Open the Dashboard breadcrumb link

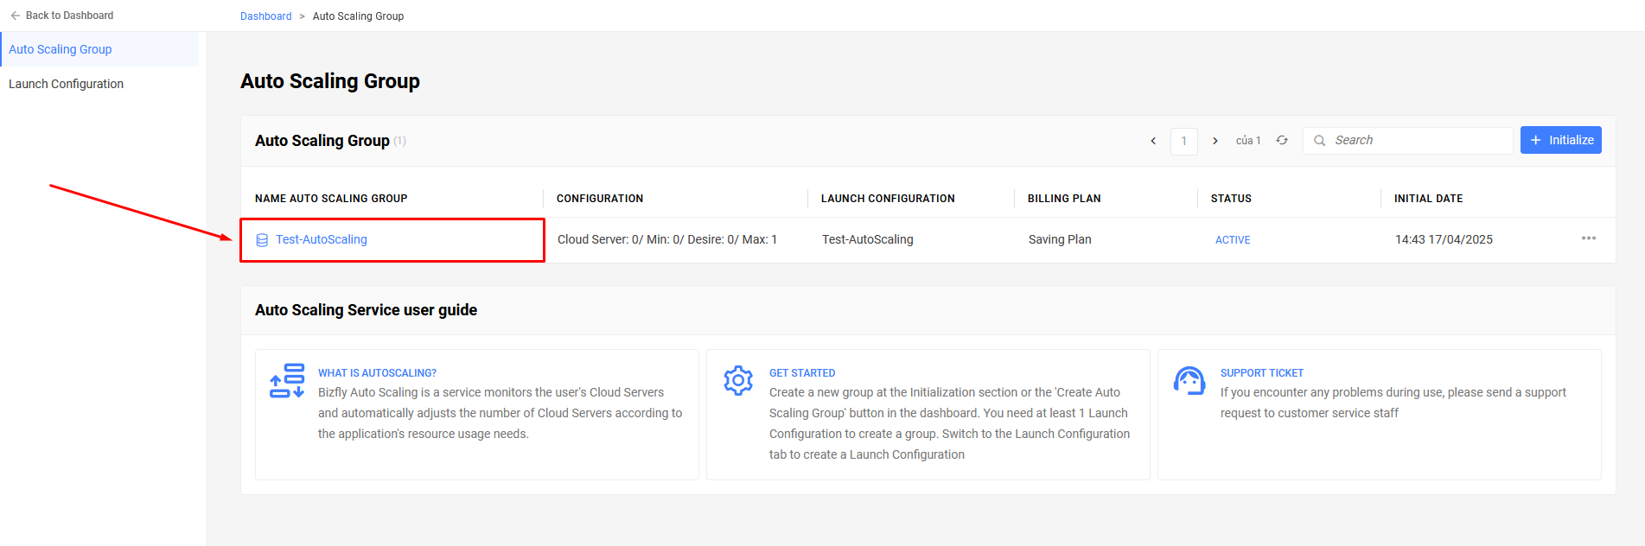[265, 16]
